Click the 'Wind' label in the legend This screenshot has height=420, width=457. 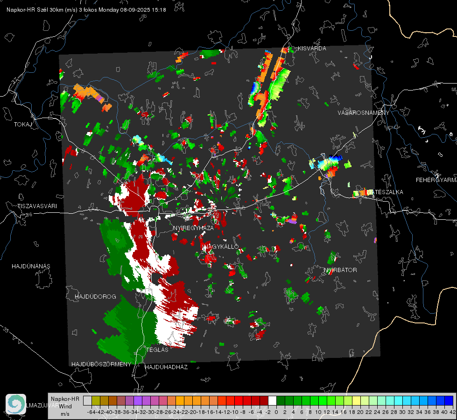point(65,406)
